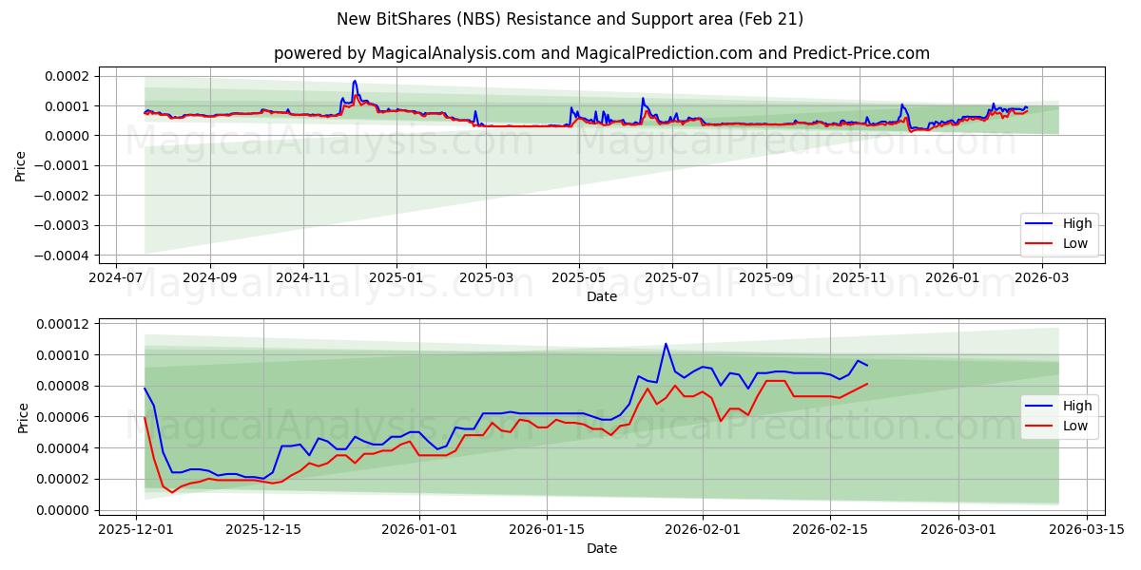Click the top chart y-axis value '0.0002'
The width and height of the screenshot is (1141, 570).
(x=68, y=76)
